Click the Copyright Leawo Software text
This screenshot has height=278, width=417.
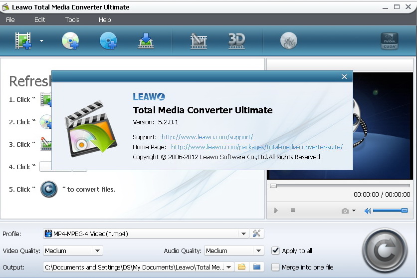[x=226, y=157]
